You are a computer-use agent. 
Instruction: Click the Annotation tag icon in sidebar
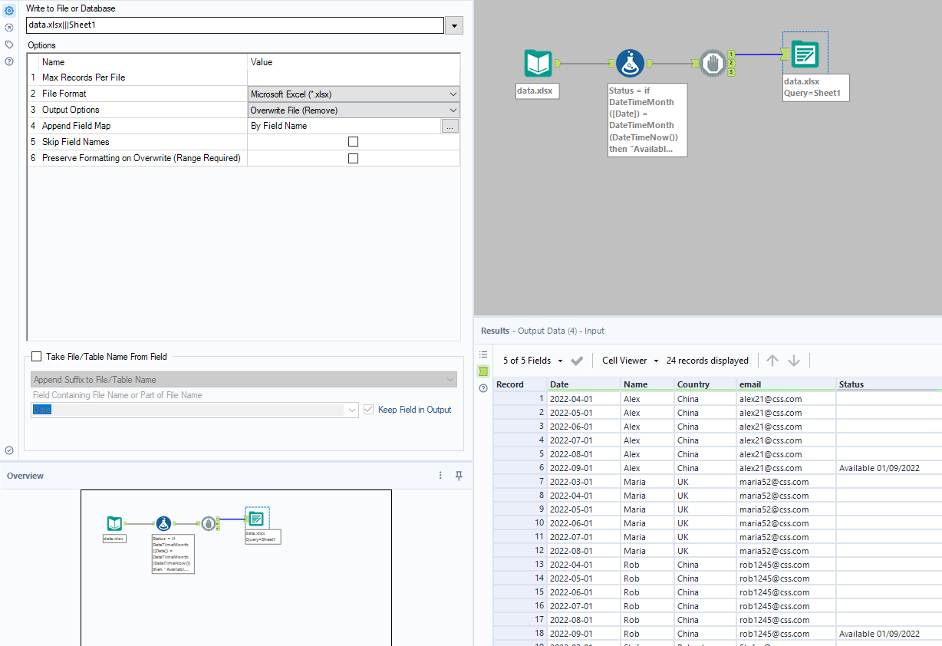tap(9, 44)
